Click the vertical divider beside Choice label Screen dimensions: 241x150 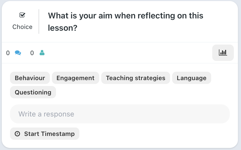[39, 22]
